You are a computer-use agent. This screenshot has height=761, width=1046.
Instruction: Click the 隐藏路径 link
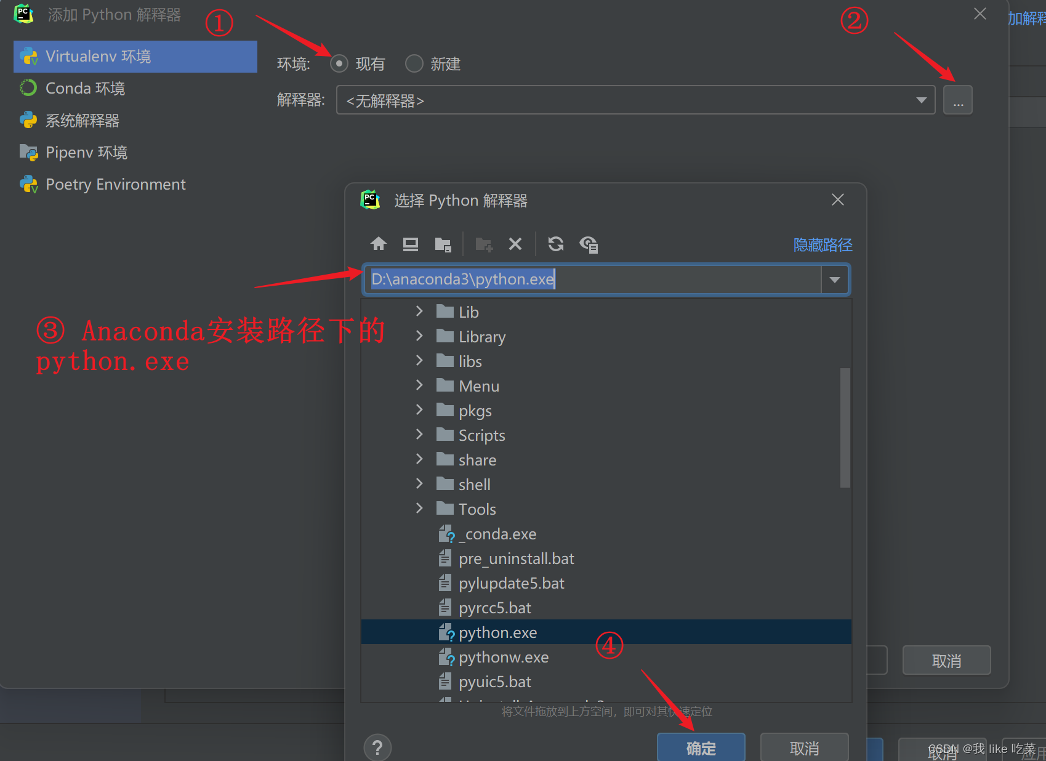(823, 245)
